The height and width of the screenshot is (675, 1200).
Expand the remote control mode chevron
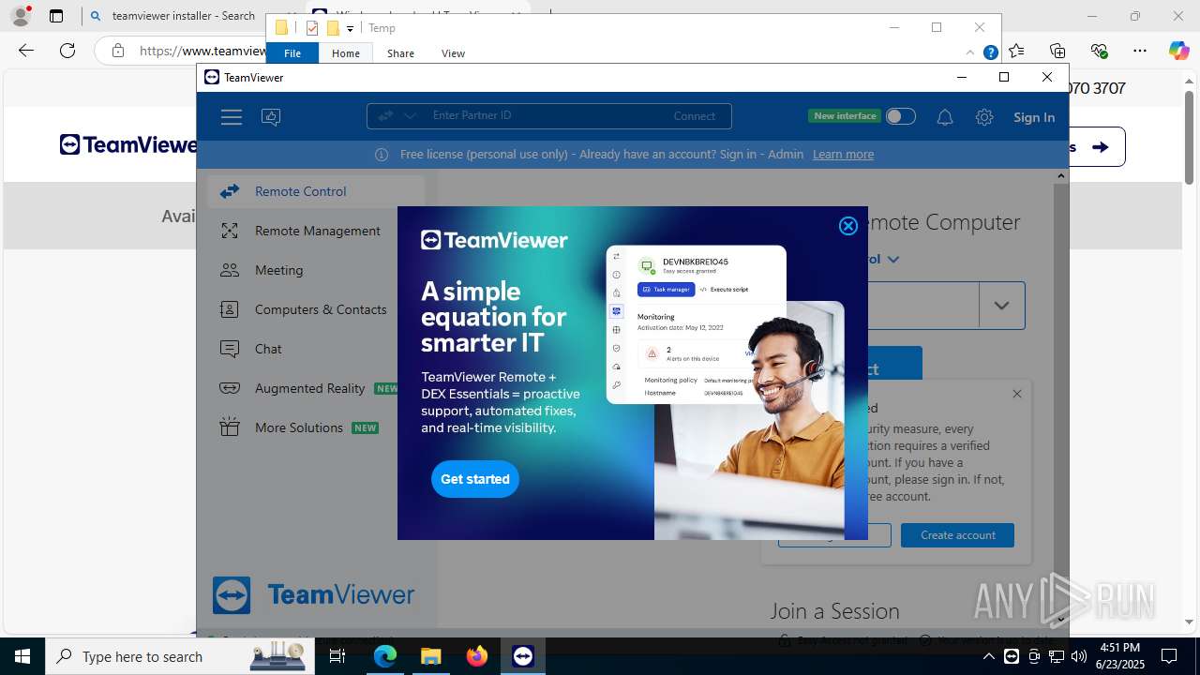click(x=892, y=259)
